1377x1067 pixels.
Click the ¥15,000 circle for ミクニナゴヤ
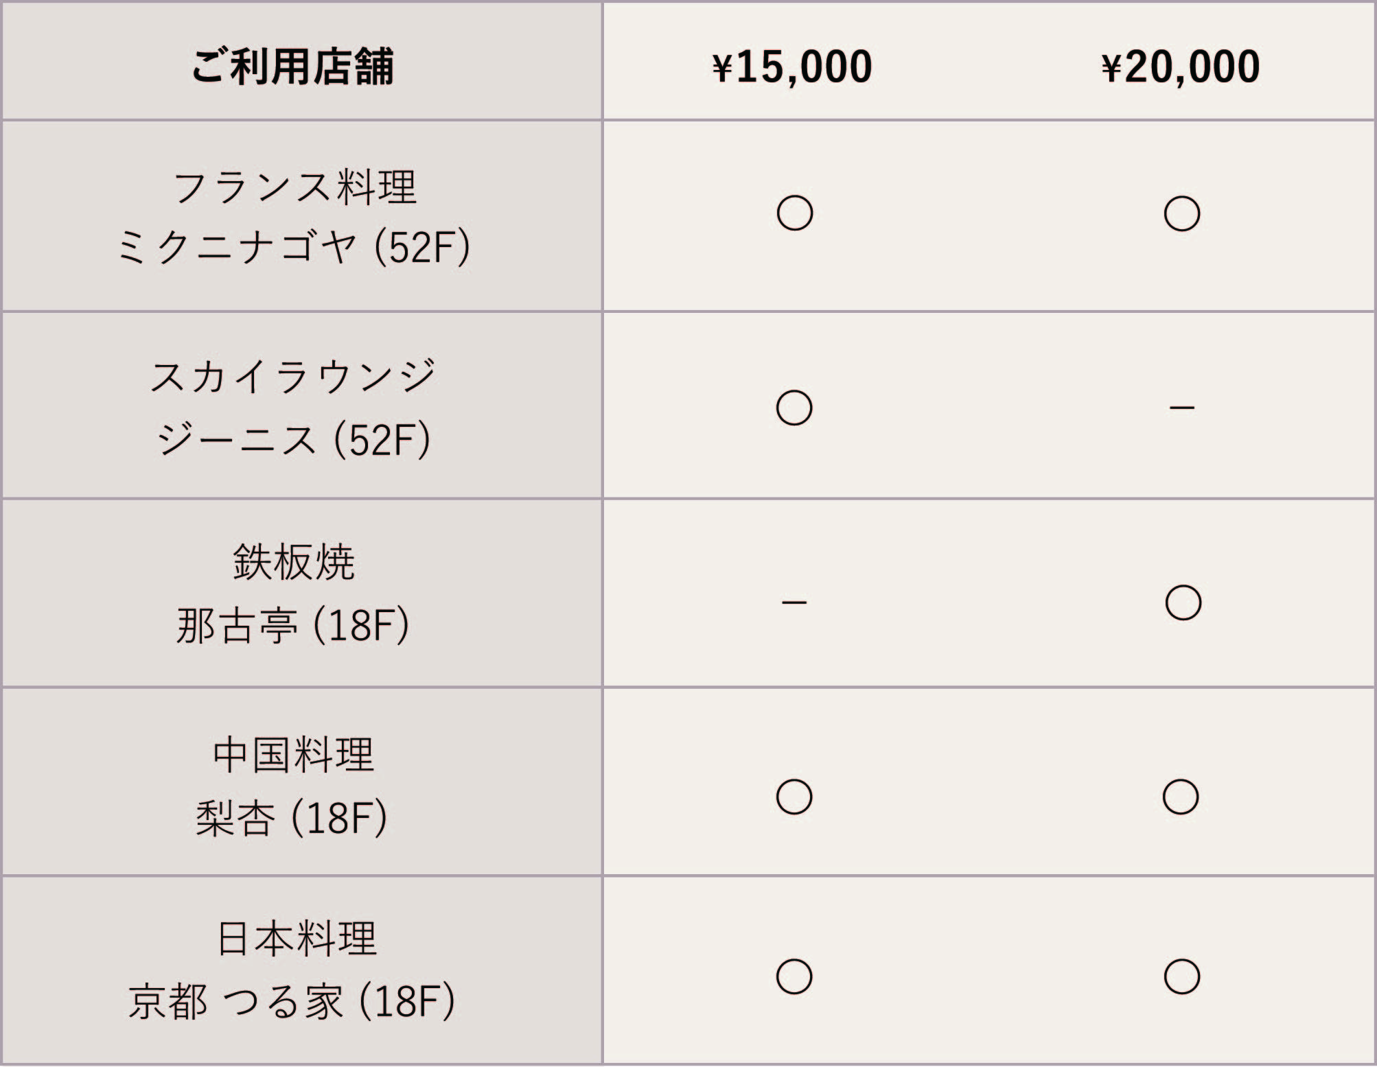794,213
